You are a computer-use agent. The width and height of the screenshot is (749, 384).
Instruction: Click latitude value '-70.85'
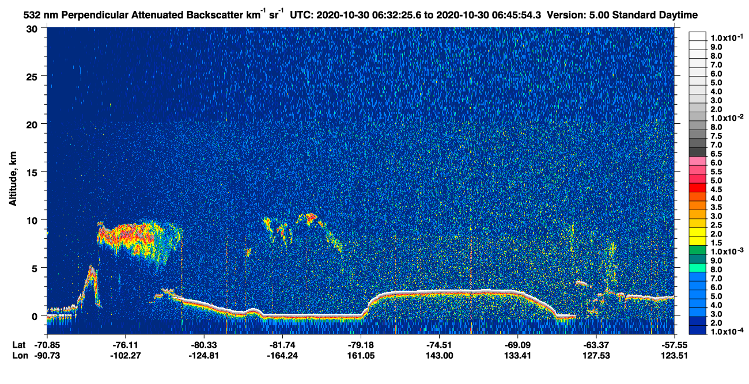47,345
